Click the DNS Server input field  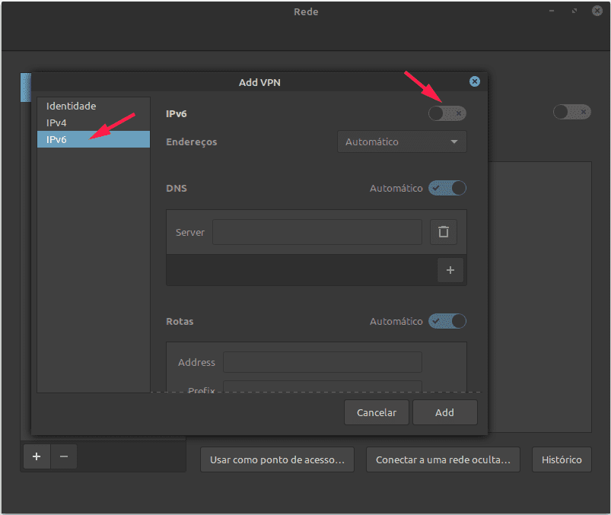[317, 232]
